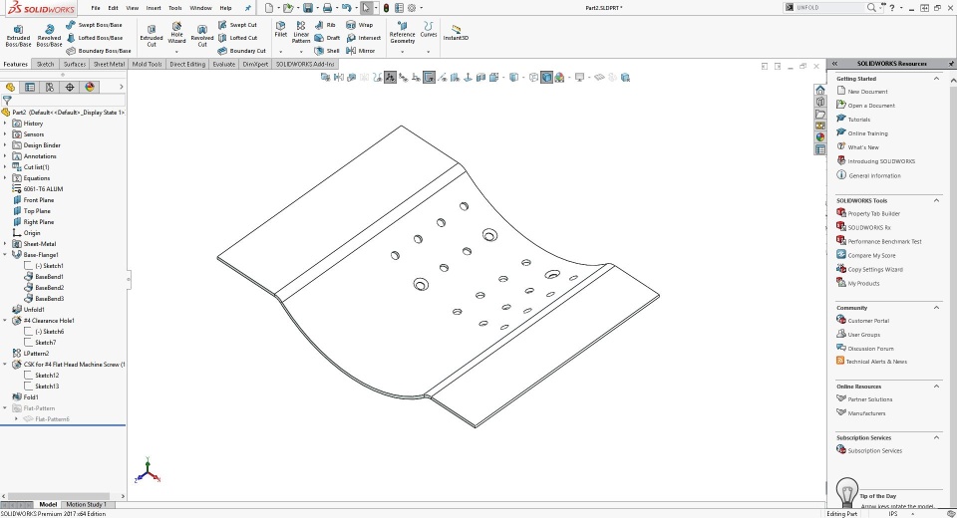
Task: Select the Linear Pattern tool
Action: (x=301, y=32)
